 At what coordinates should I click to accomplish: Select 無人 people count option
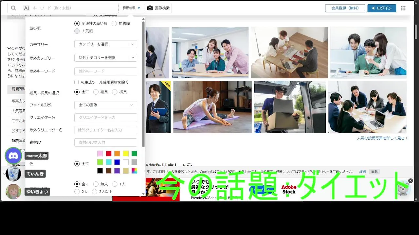pyautogui.click(x=96, y=184)
